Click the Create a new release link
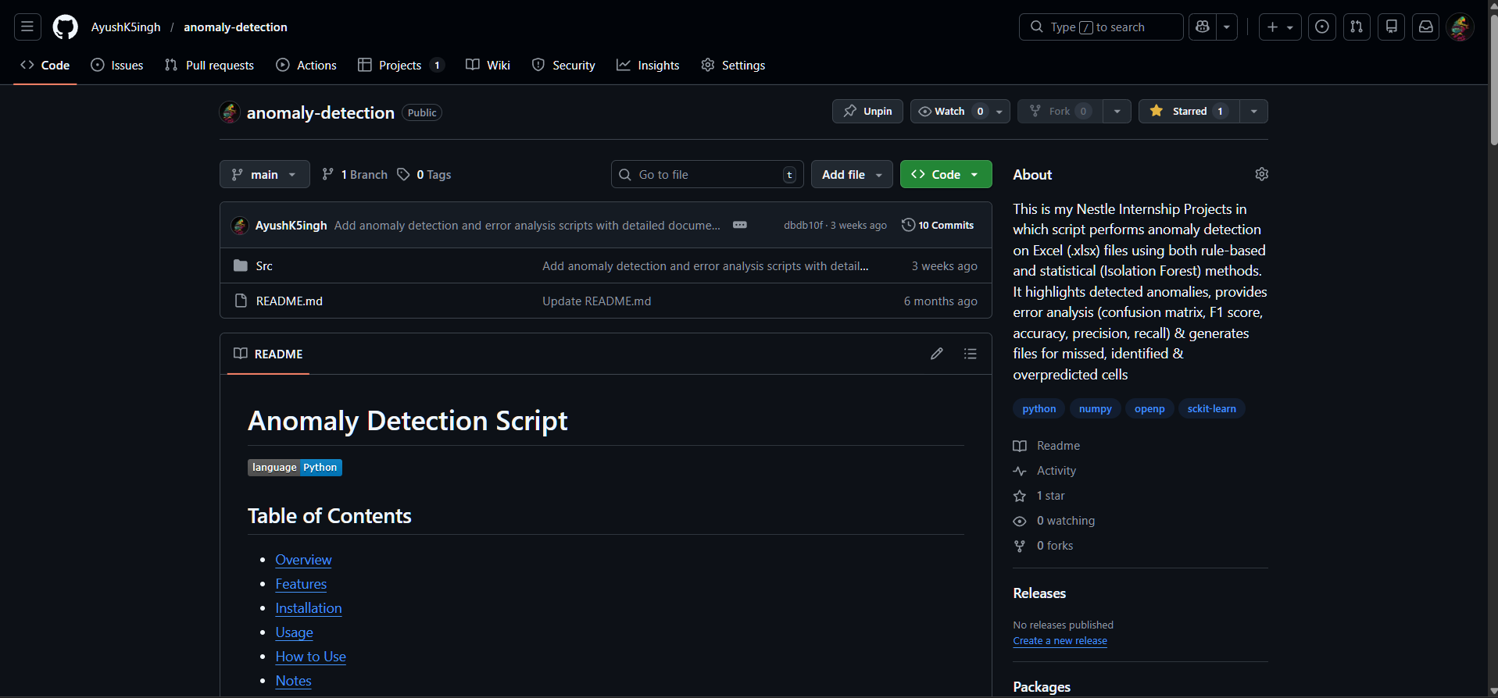The width and height of the screenshot is (1498, 698). [x=1060, y=641]
